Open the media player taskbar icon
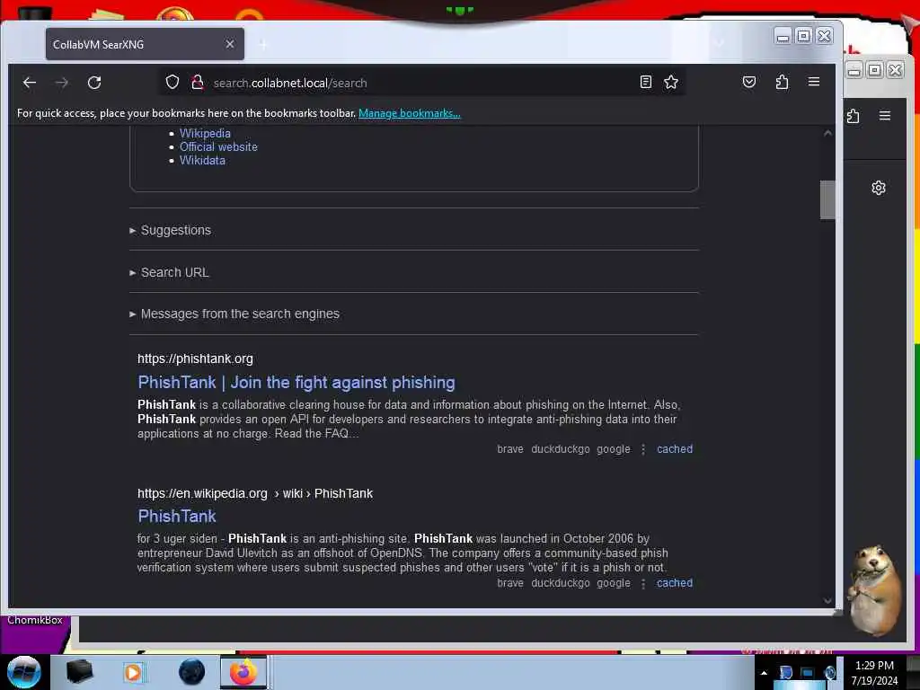Viewport: 920px width, 690px height. click(x=133, y=672)
